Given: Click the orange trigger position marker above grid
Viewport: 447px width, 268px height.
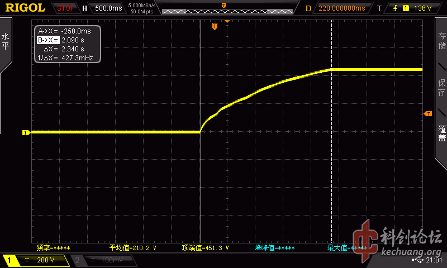Looking at the screenshot, I should 215,26.
